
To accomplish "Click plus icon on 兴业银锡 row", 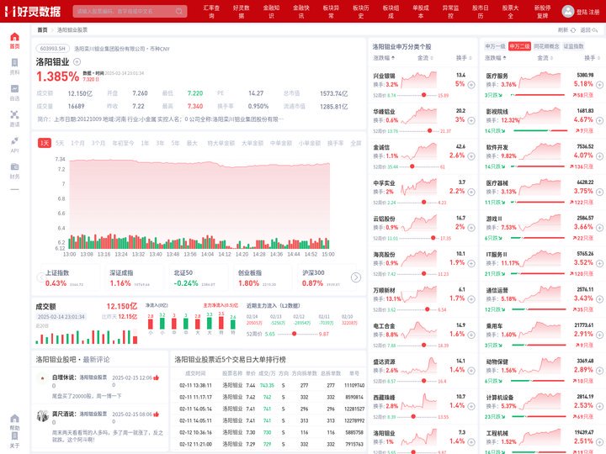I will coord(471,85).
